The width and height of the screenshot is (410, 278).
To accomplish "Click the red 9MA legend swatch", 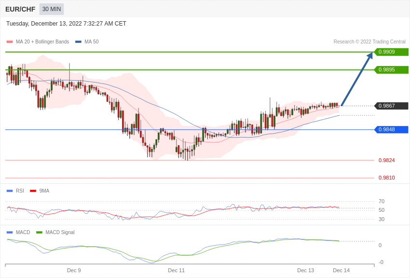I will click(x=33, y=191).
